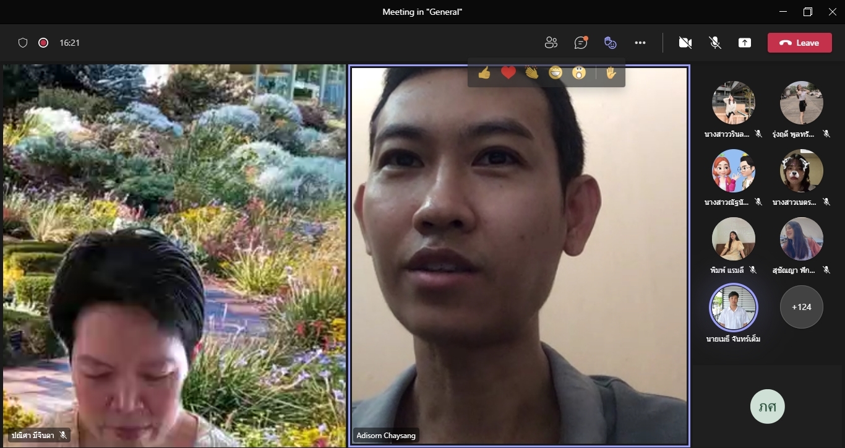845x448 pixels.
Task: Click the red recording indicator
Action: point(43,43)
